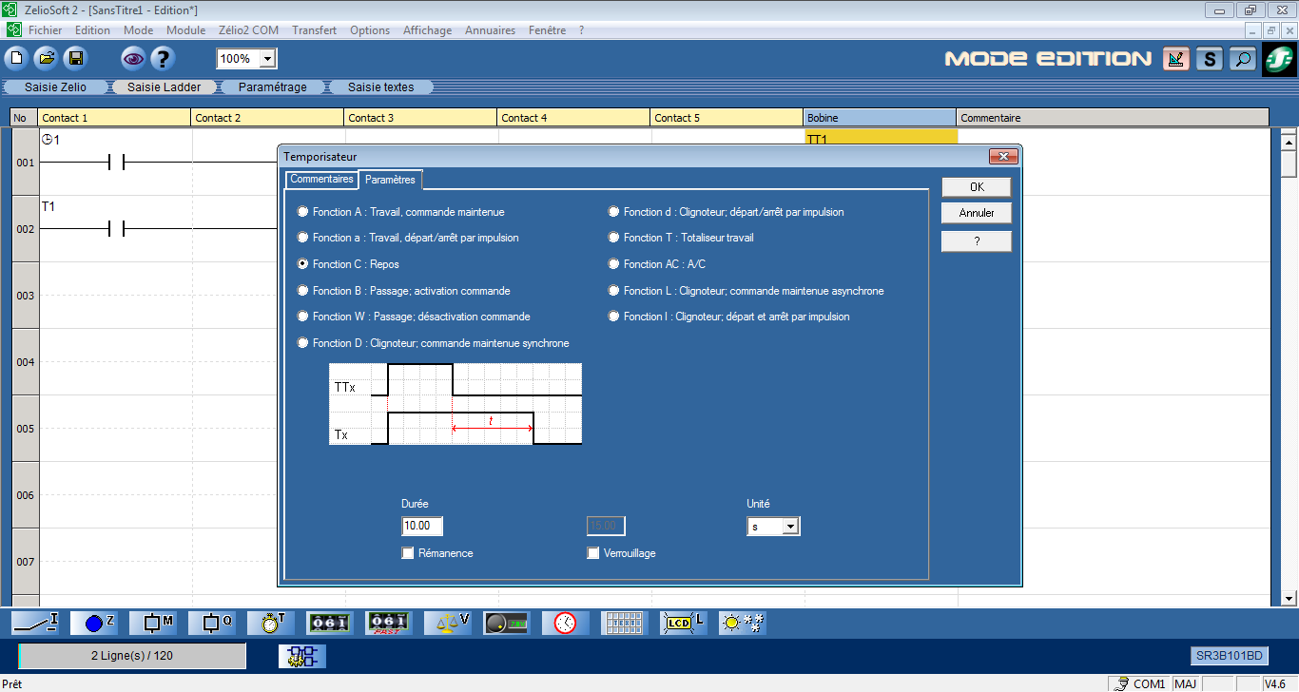Viewport: 1299px width, 692px height.
Task: Switch to the Saisie Zelio tab
Action: tap(55, 87)
